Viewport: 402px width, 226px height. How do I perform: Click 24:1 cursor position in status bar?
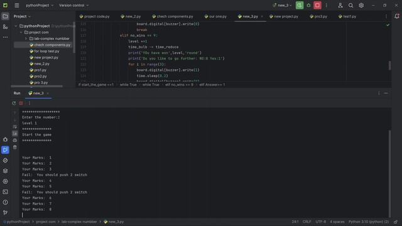[295, 222]
